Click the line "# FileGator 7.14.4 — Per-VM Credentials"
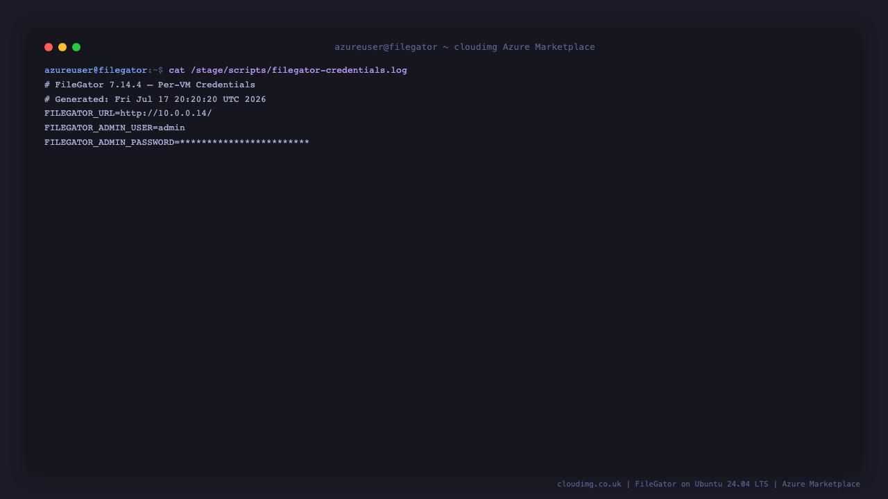 (x=150, y=85)
